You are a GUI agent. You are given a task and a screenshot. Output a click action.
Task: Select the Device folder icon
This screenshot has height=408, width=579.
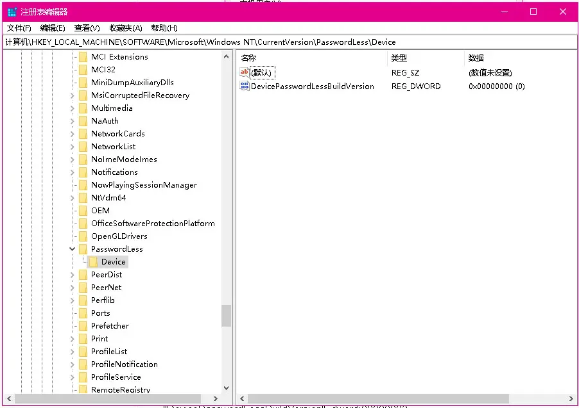(x=93, y=262)
